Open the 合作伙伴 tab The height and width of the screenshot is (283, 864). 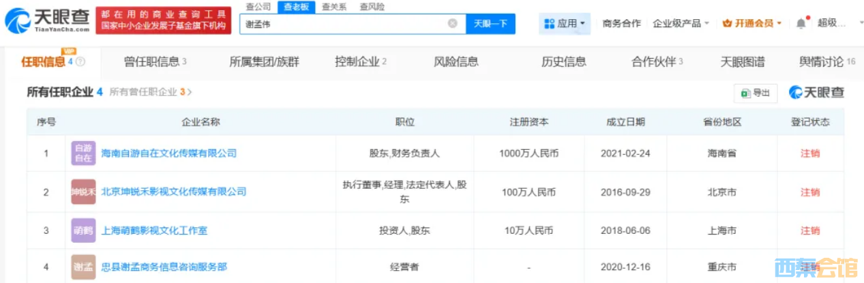(x=657, y=62)
